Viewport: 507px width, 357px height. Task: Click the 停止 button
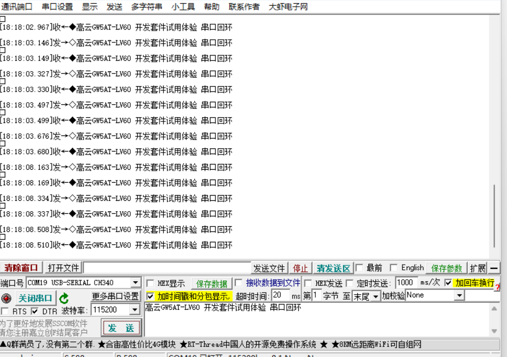coord(300,268)
